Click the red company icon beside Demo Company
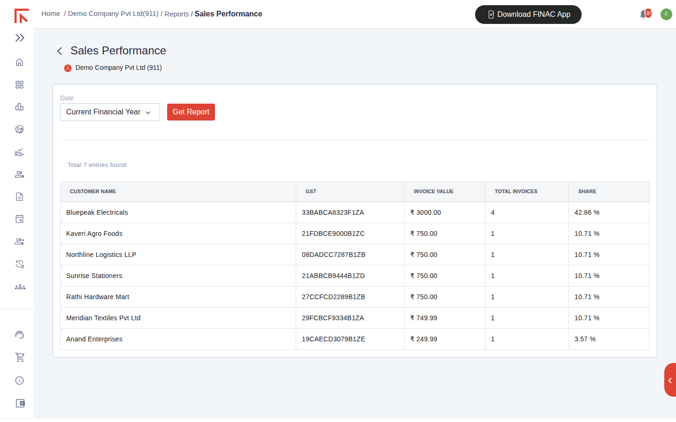The width and height of the screenshot is (676, 422). (68, 68)
